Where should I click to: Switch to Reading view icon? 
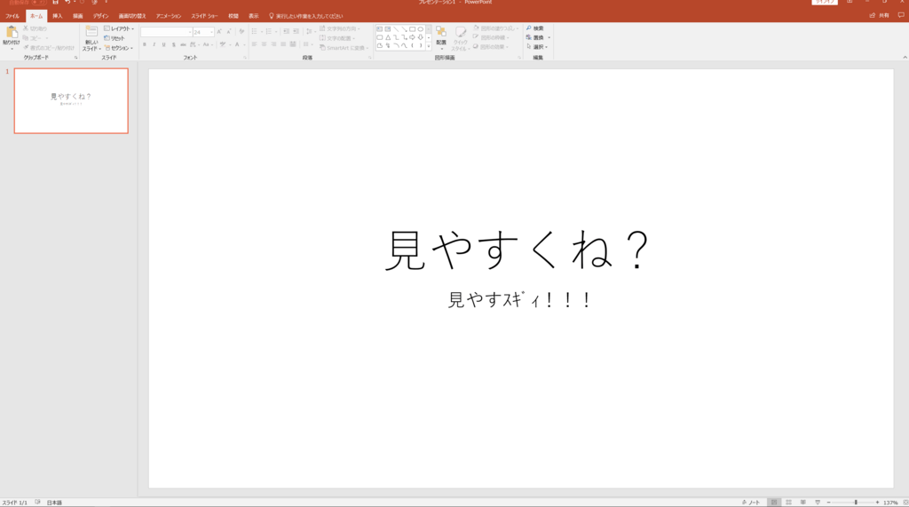click(x=802, y=503)
